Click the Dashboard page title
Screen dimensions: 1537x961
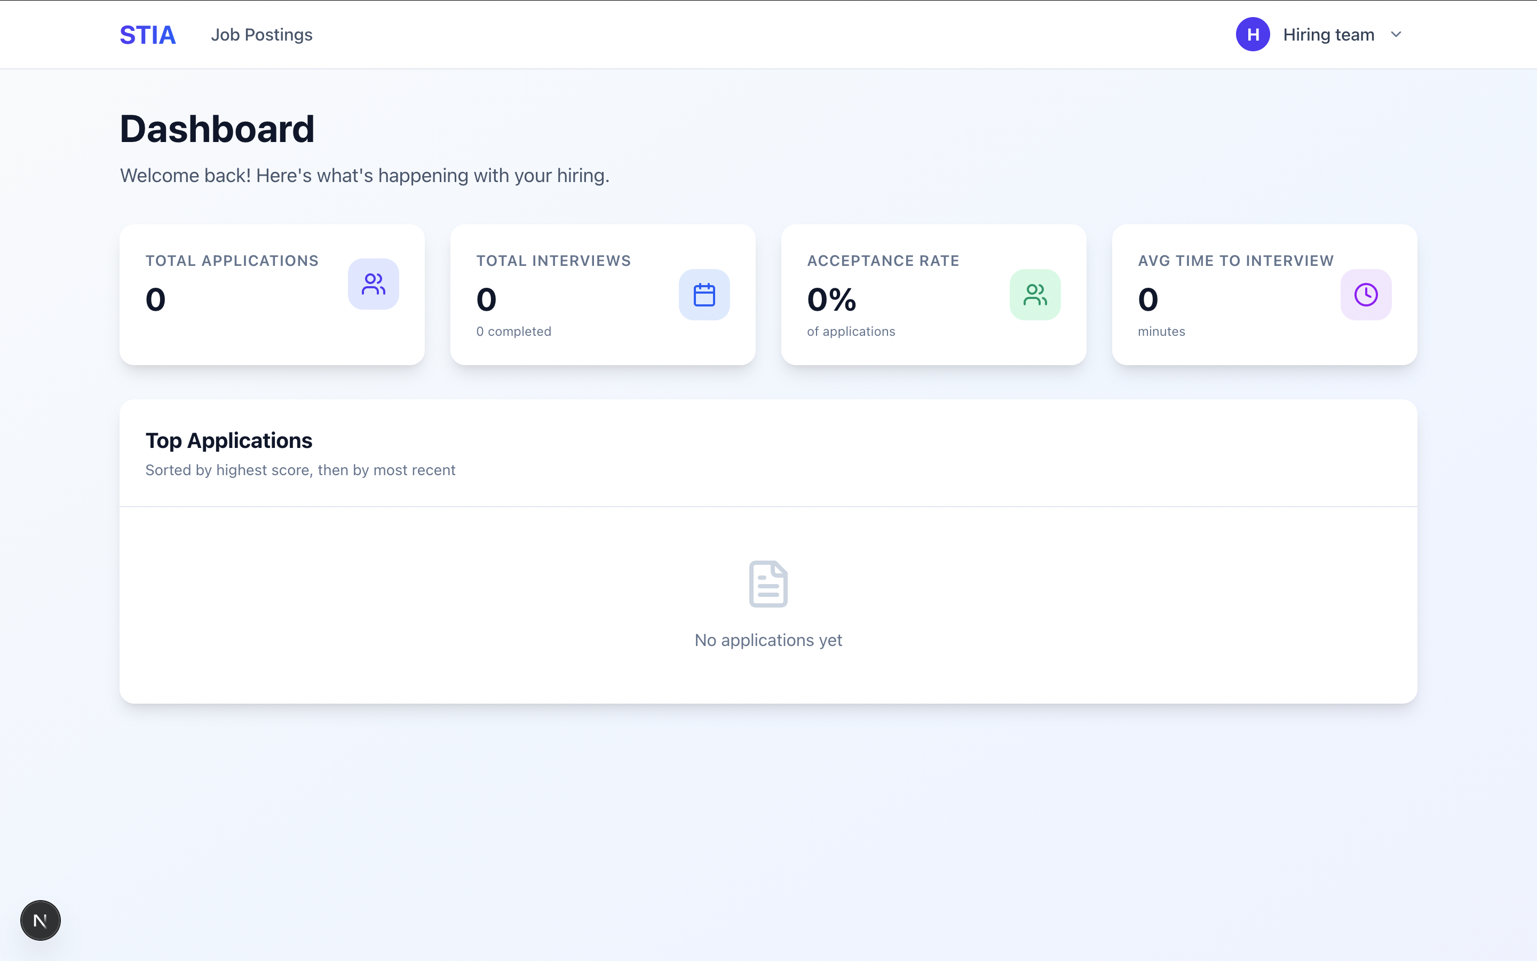coord(217,129)
